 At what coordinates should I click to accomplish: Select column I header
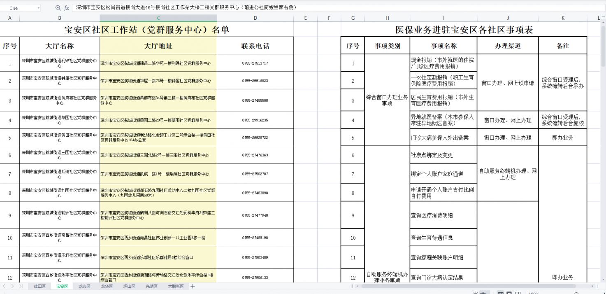tap(443, 18)
